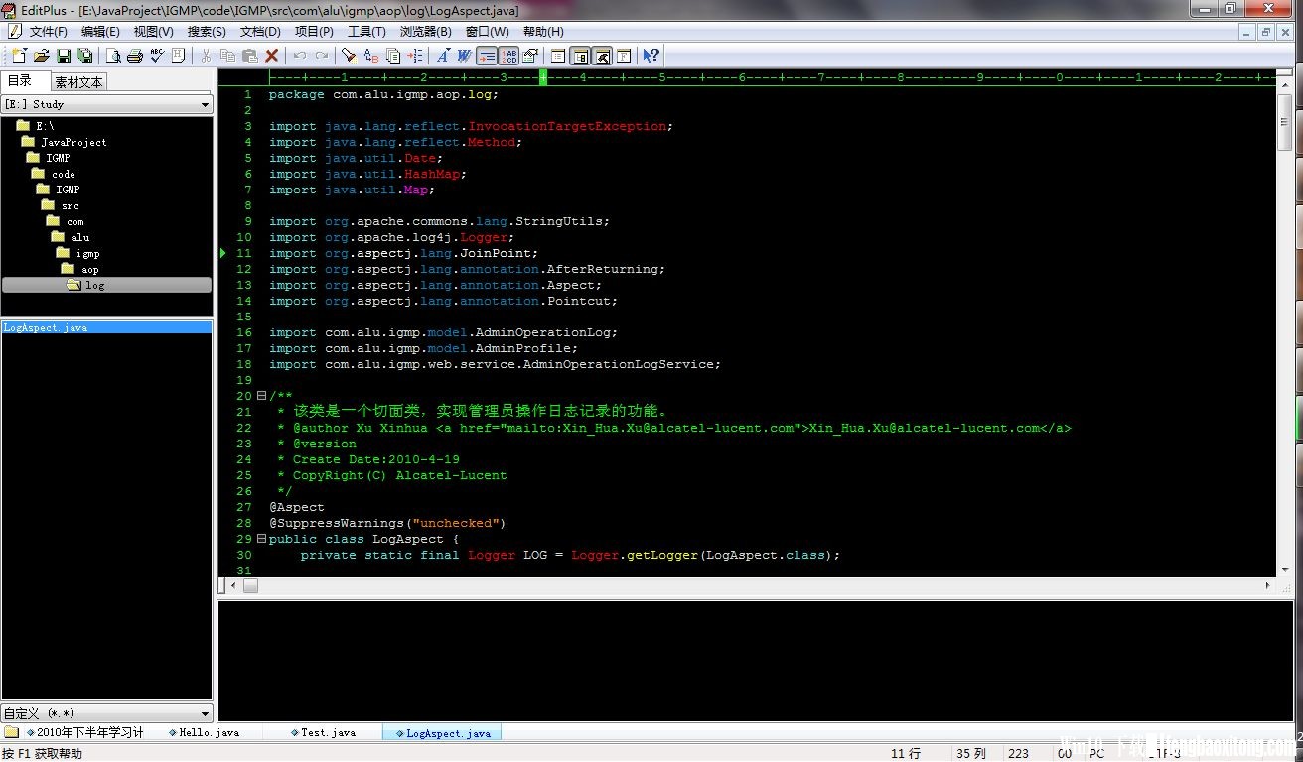Click the red X delete icon
Screen dimensions: 1303x762
(x=271, y=56)
